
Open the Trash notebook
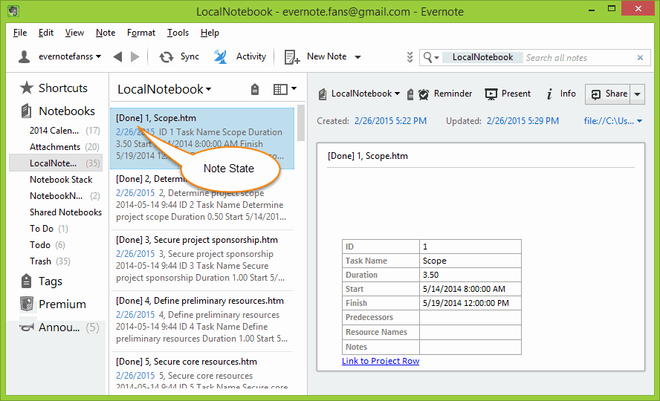click(x=50, y=261)
